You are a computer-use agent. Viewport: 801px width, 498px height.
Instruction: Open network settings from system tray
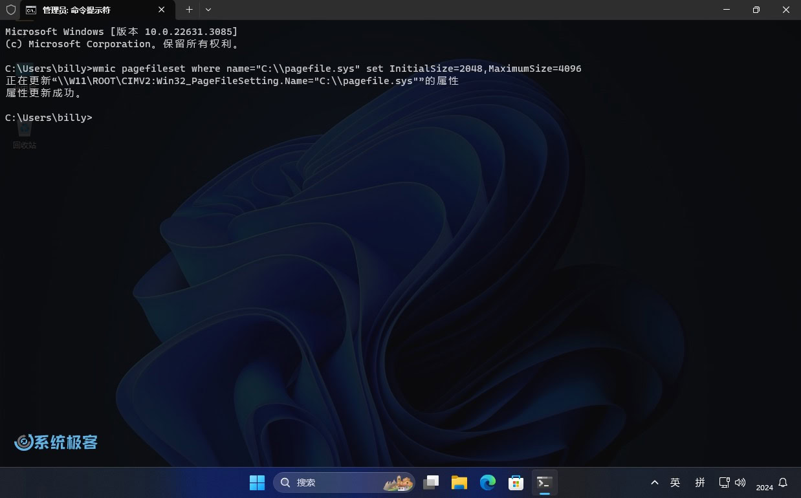[x=725, y=482]
